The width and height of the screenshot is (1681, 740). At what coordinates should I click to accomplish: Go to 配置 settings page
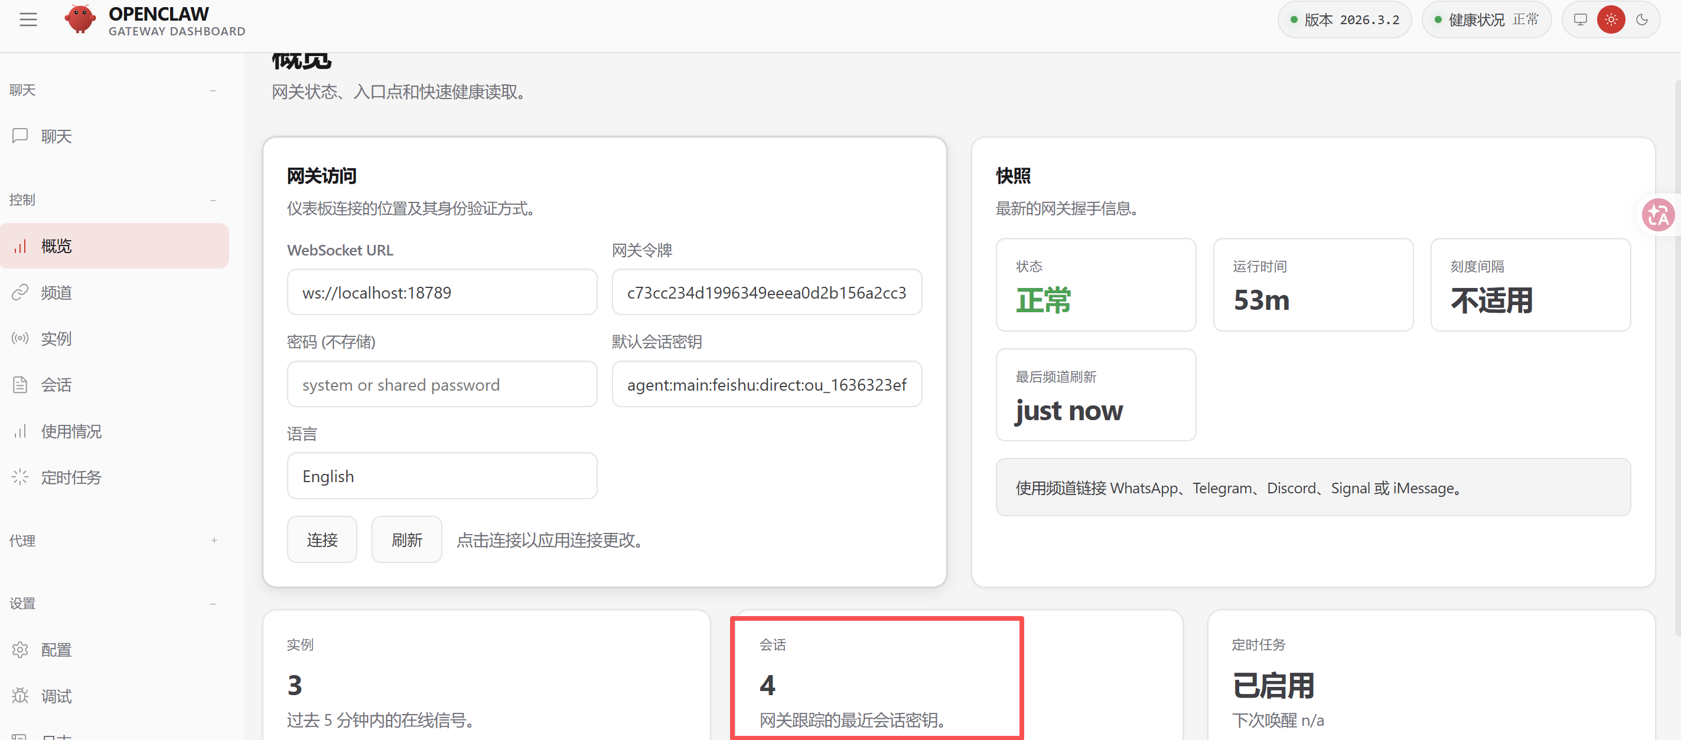coord(56,650)
